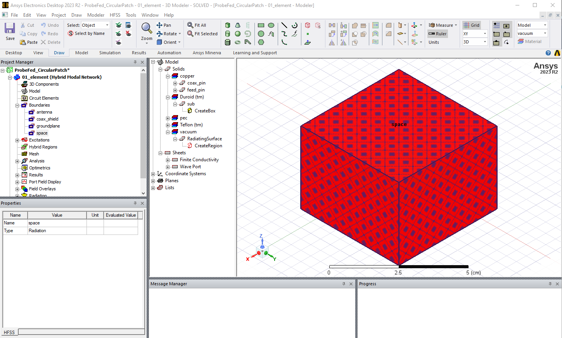Pin the Project Manager panel
Viewport: 562px width, 338px height.
pyautogui.click(x=135, y=62)
